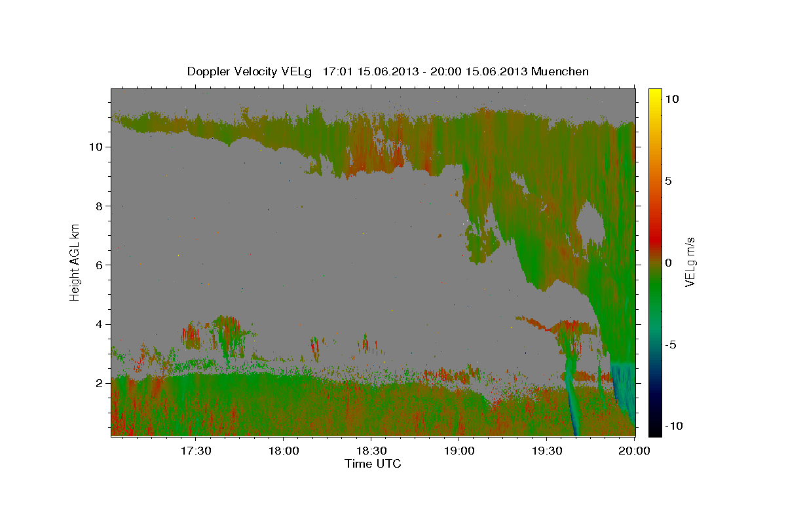Click the 19:30 time tick label
This screenshot has width=786, height=524.
[548, 451]
